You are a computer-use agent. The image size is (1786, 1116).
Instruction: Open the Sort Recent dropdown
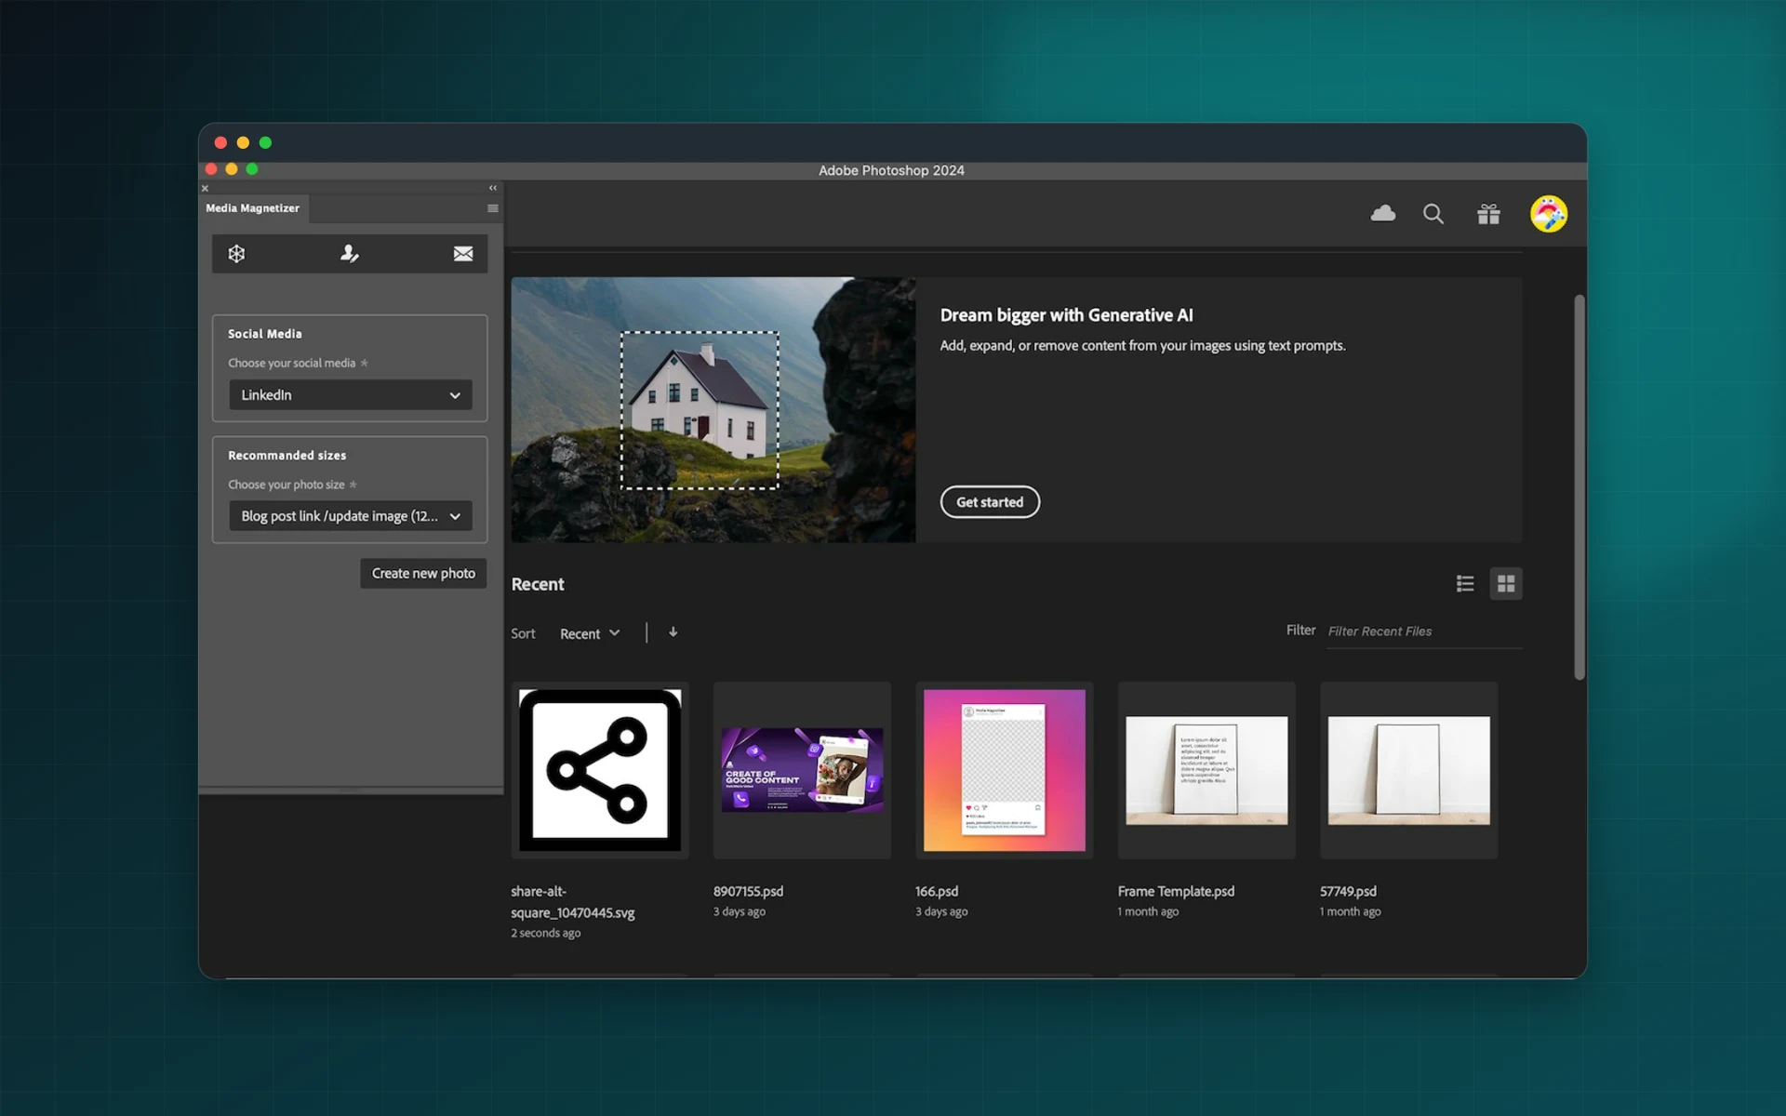[x=590, y=633]
